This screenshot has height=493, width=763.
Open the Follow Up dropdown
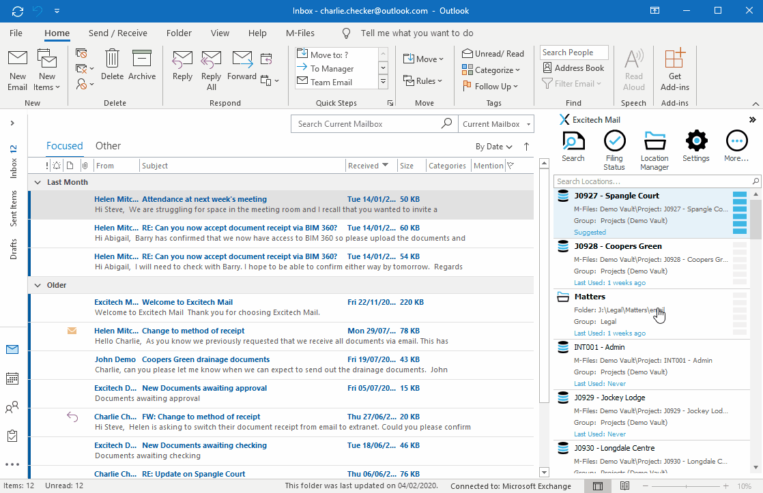490,86
